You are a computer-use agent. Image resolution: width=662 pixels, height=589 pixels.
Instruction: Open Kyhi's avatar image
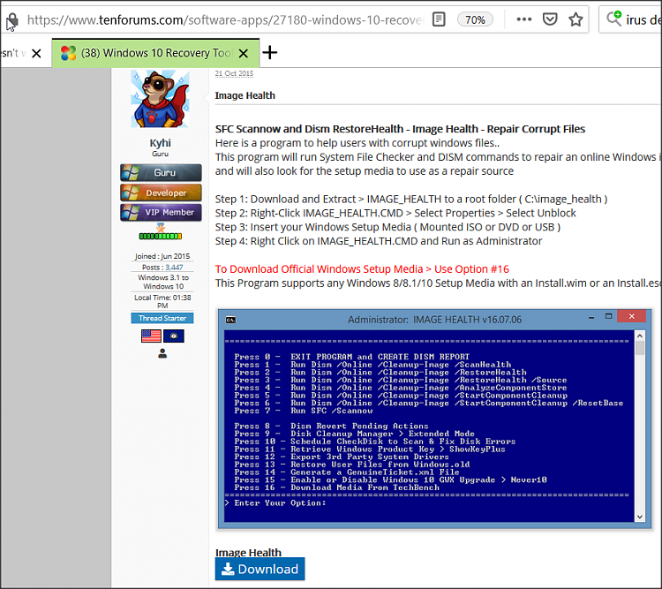coord(160,99)
